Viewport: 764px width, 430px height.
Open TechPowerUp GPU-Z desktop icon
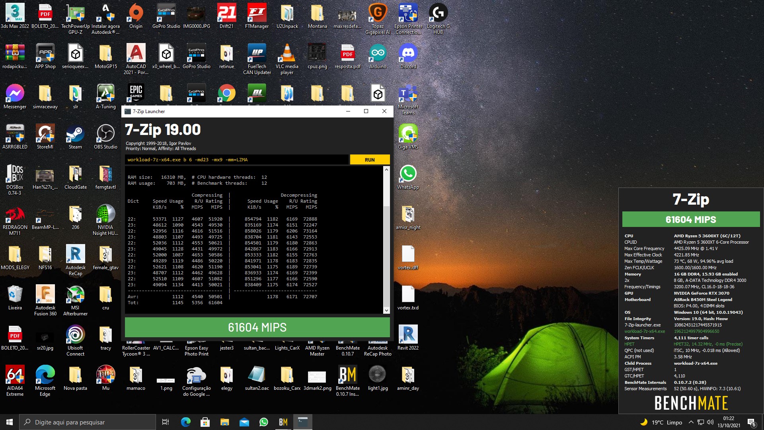(x=76, y=19)
